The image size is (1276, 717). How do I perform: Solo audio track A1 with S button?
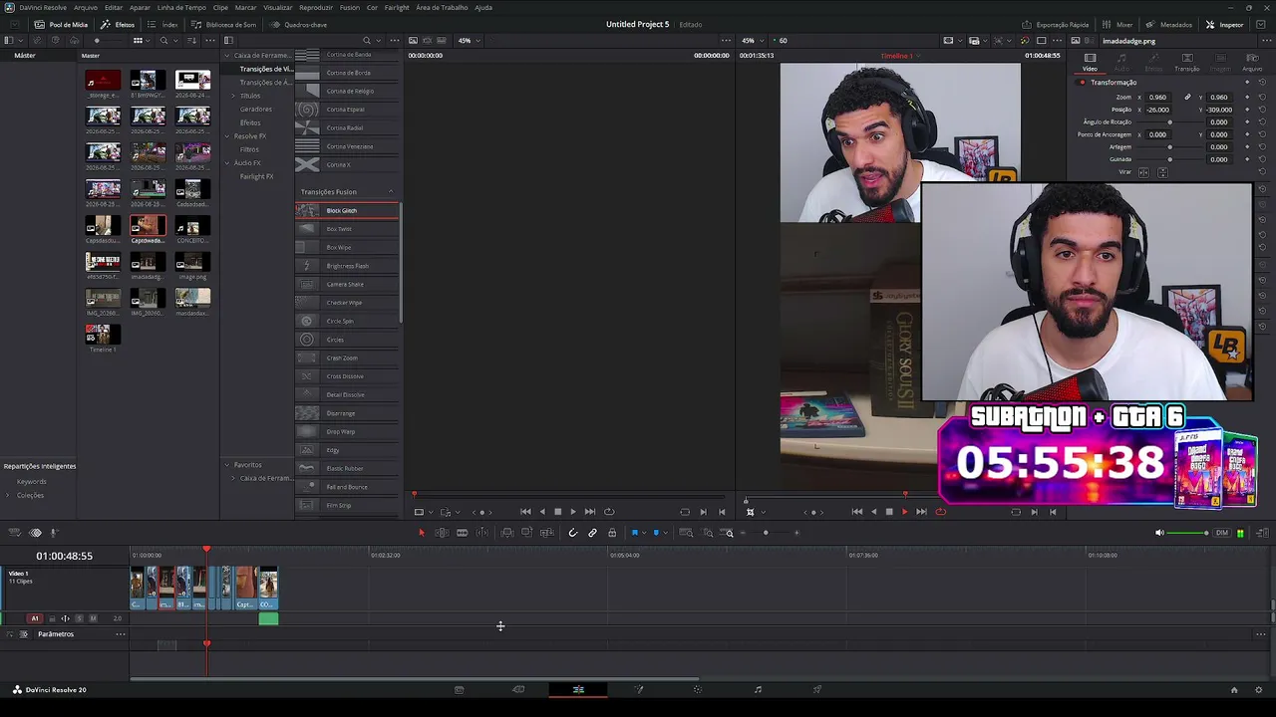tap(80, 618)
